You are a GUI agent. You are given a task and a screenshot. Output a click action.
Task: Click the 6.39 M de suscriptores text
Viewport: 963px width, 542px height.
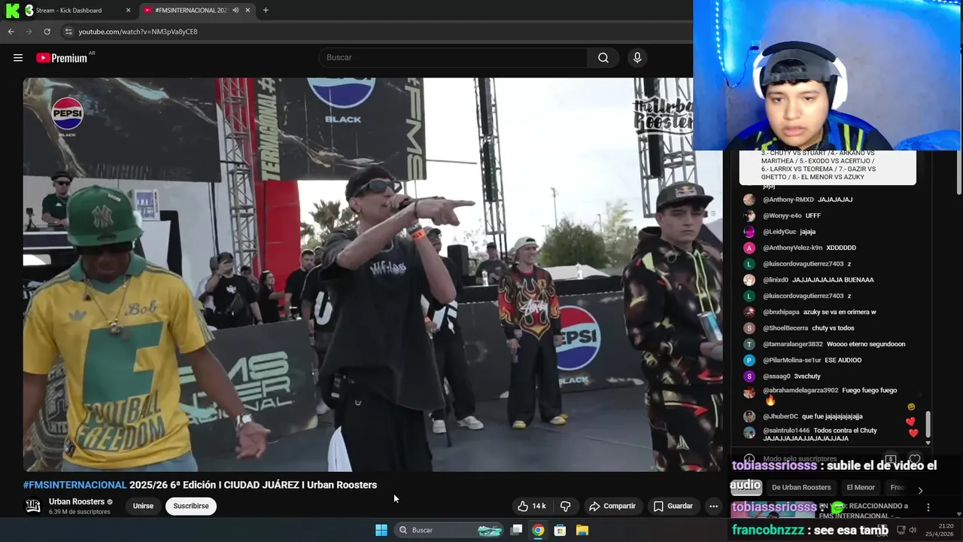(x=79, y=512)
